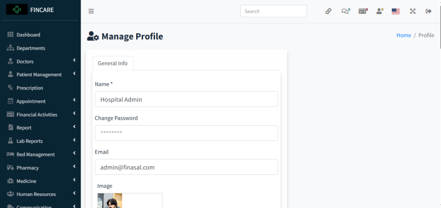This screenshot has height=208, width=441.
Task: Click the chain link icon in top bar
Action: [x=328, y=11]
